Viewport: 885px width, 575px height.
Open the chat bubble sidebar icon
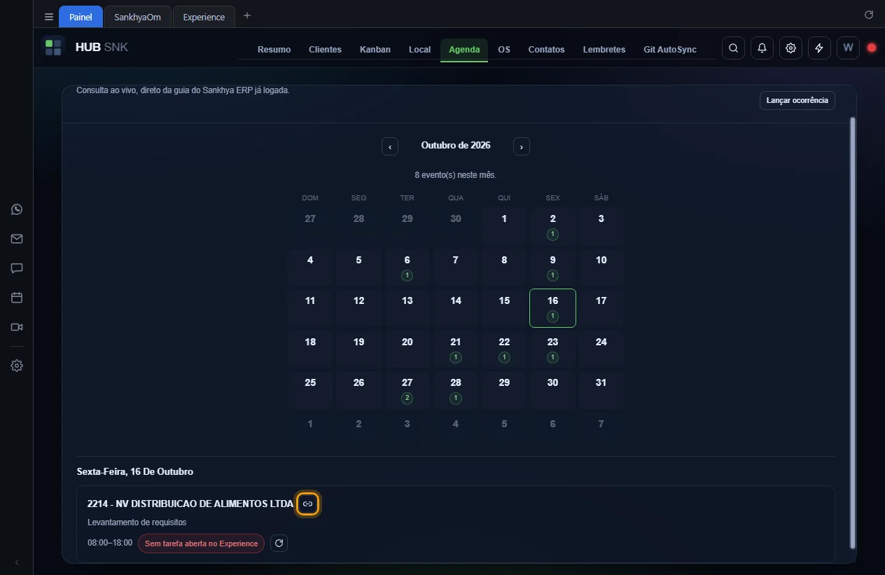(17, 268)
